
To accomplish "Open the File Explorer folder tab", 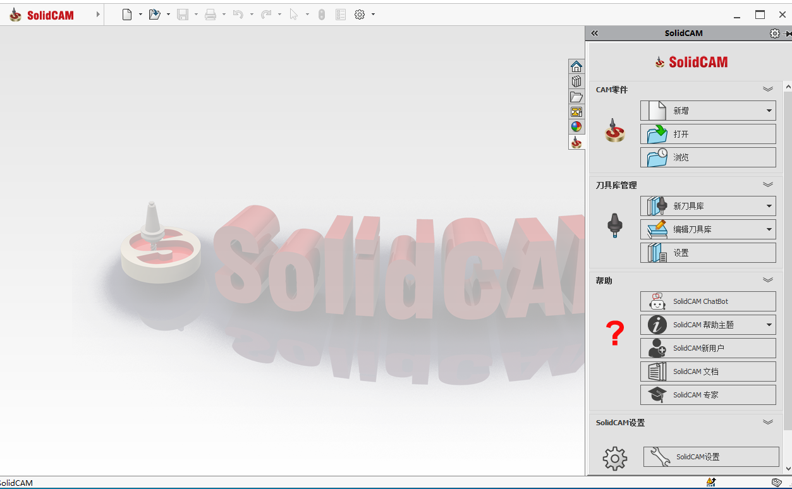I will 576,97.
